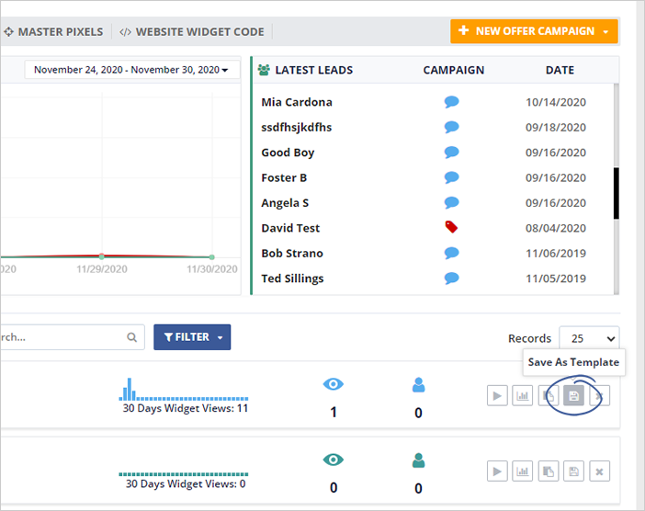Click Save As Template icon in first campaign row
The height and width of the screenshot is (511, 645).
[x=574, y=396]
